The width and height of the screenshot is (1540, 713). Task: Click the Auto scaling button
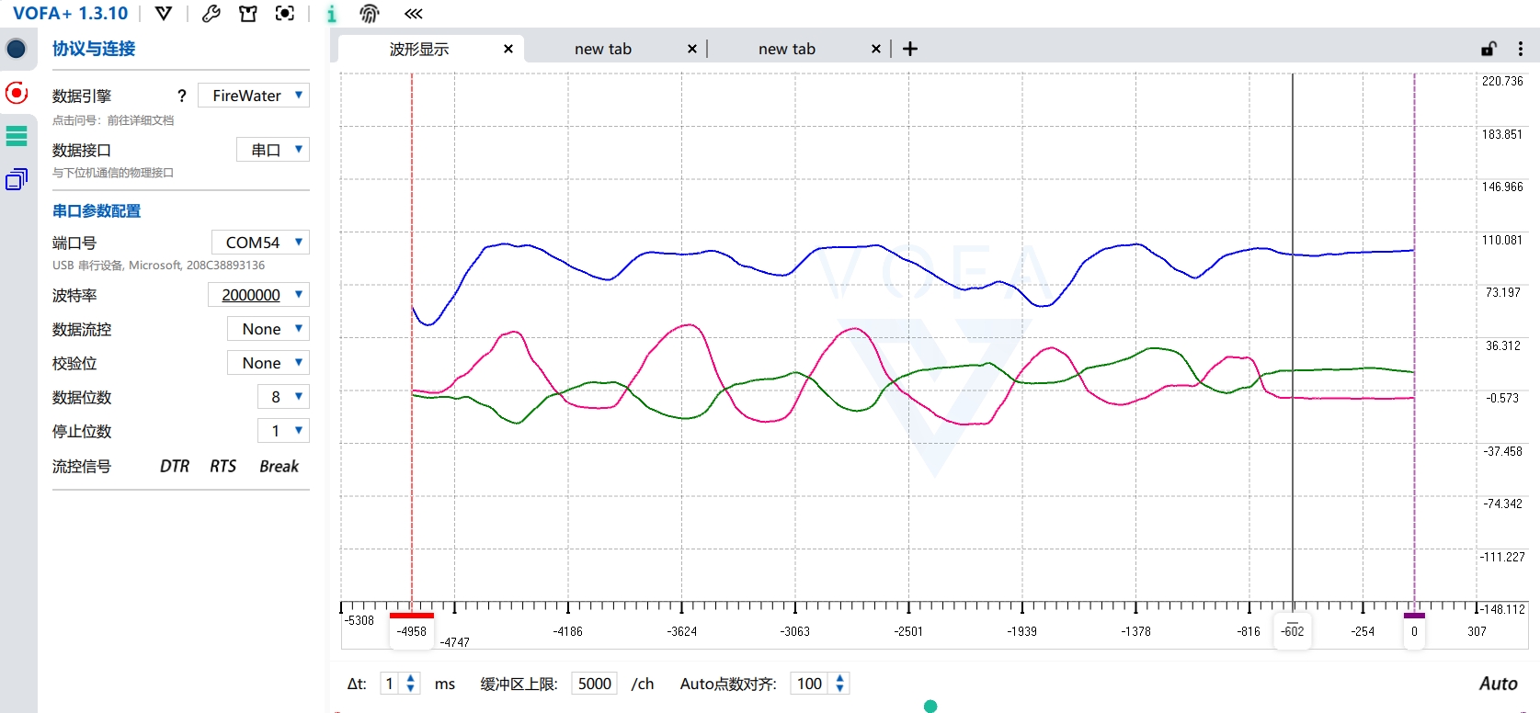pyautogui.click(x=1498, y=684)
